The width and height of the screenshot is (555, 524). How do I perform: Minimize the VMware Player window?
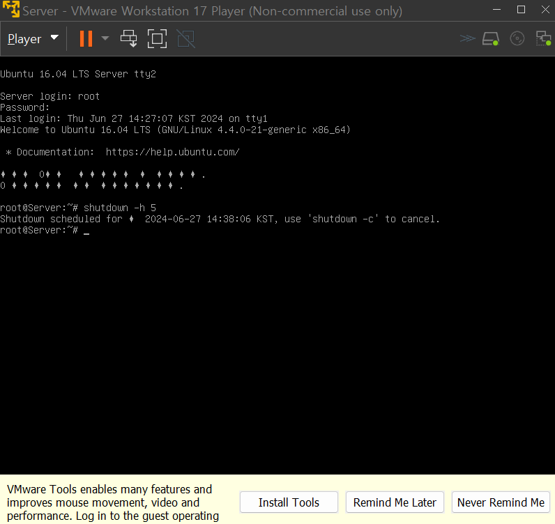[496, 10]
